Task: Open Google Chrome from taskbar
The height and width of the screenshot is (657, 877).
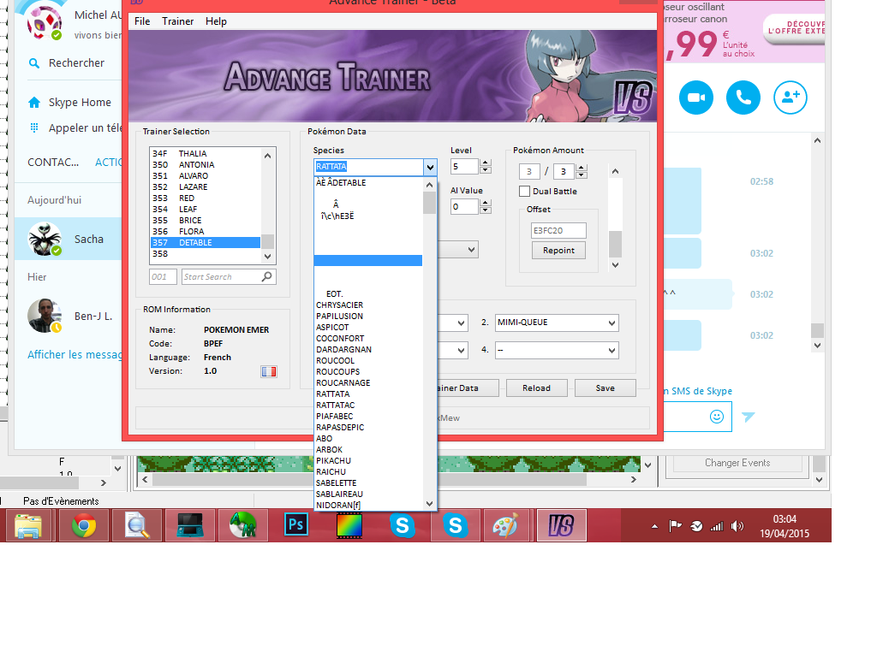Action: pyautogui.click(x=83, y=526)
